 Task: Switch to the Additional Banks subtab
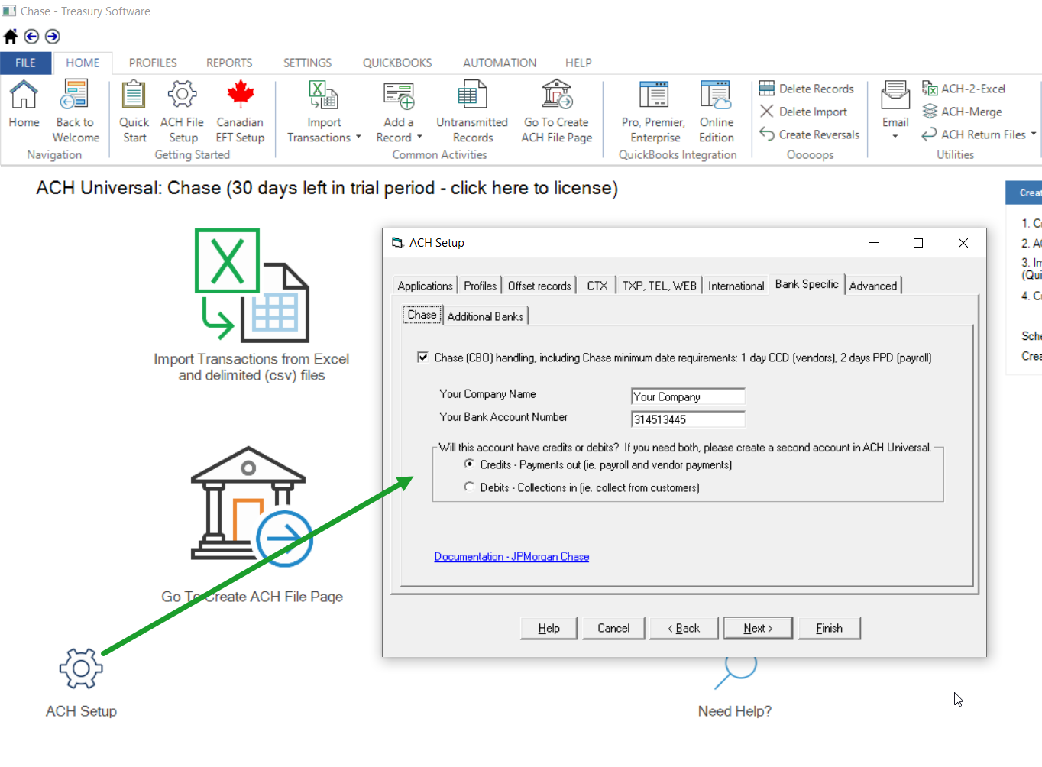click(x=485, y=316)
